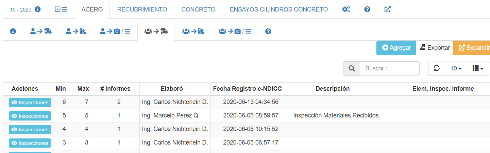Open the ENSAYOS CILINDROS CONCRETO tab

tap(279, 9)
